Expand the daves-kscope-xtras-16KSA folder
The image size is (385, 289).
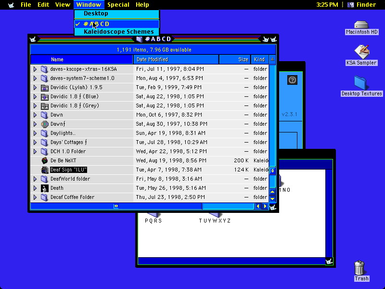pos(35,69)
